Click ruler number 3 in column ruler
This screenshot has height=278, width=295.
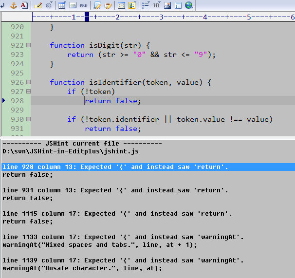tap(161, 17)
